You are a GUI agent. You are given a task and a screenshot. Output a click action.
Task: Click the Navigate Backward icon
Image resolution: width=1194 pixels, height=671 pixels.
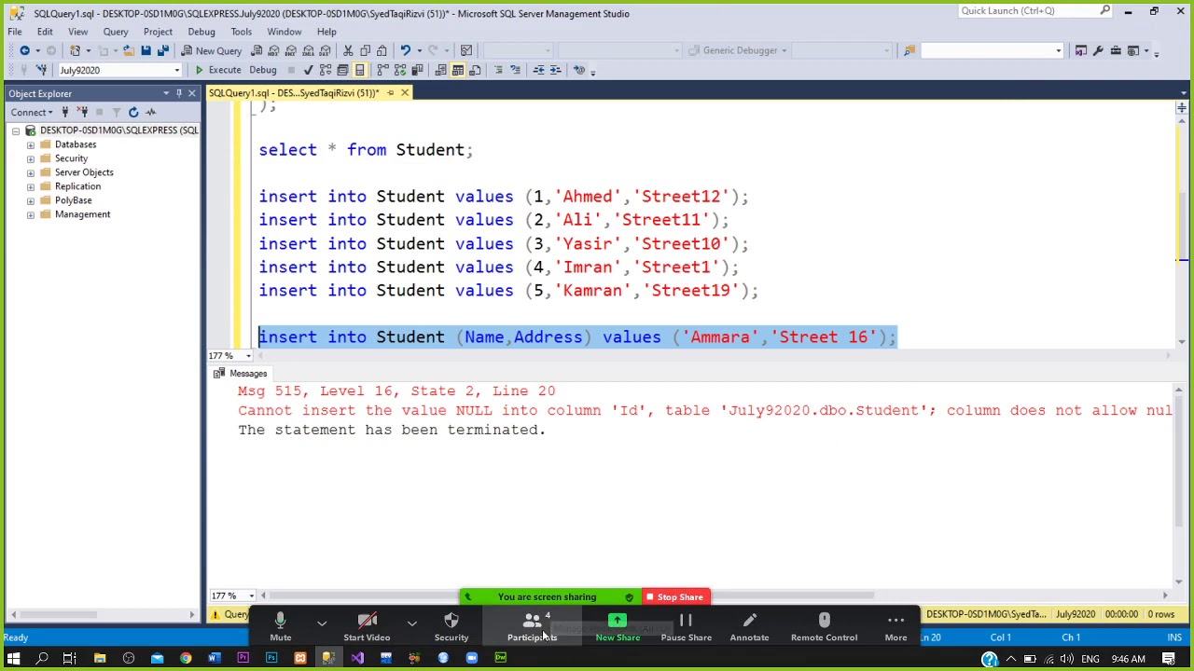click(24, 50)
